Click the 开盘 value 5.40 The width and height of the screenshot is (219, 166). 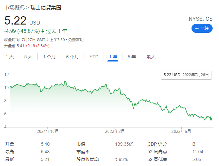pos(45,144)
